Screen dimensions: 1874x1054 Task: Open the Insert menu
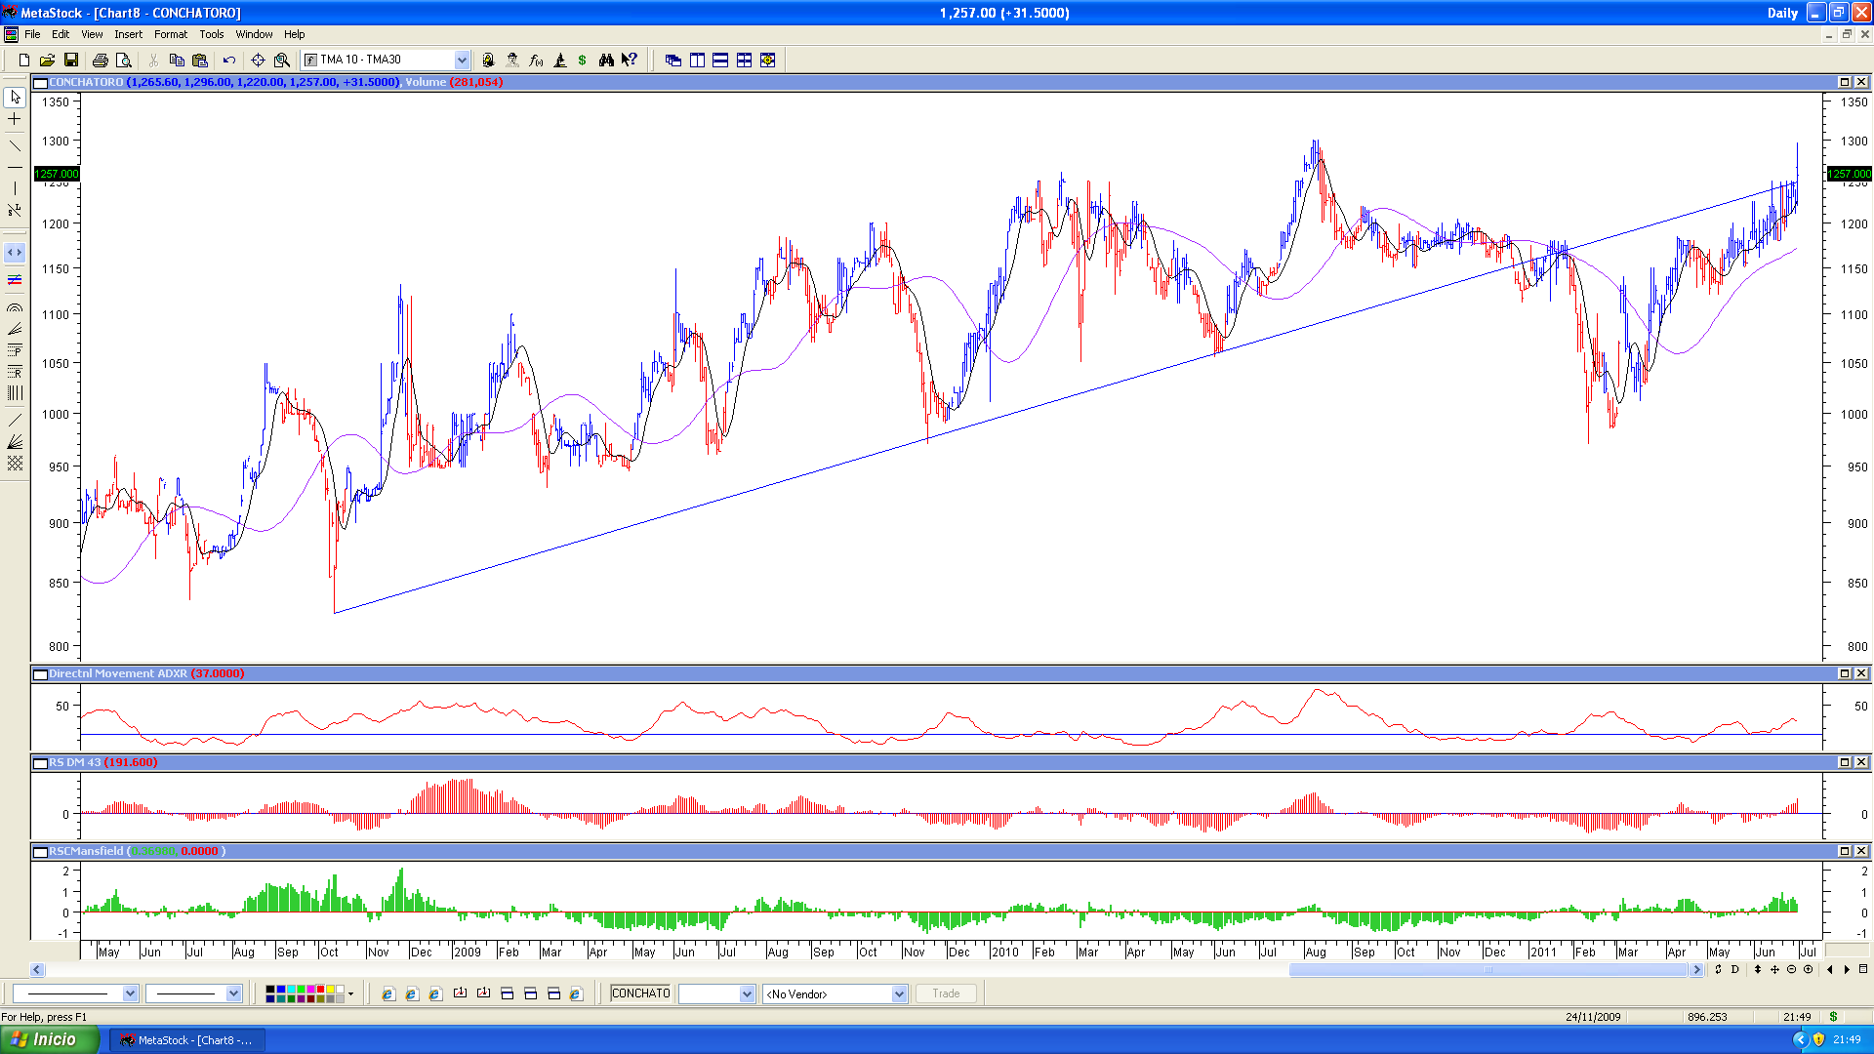point(128,34)
